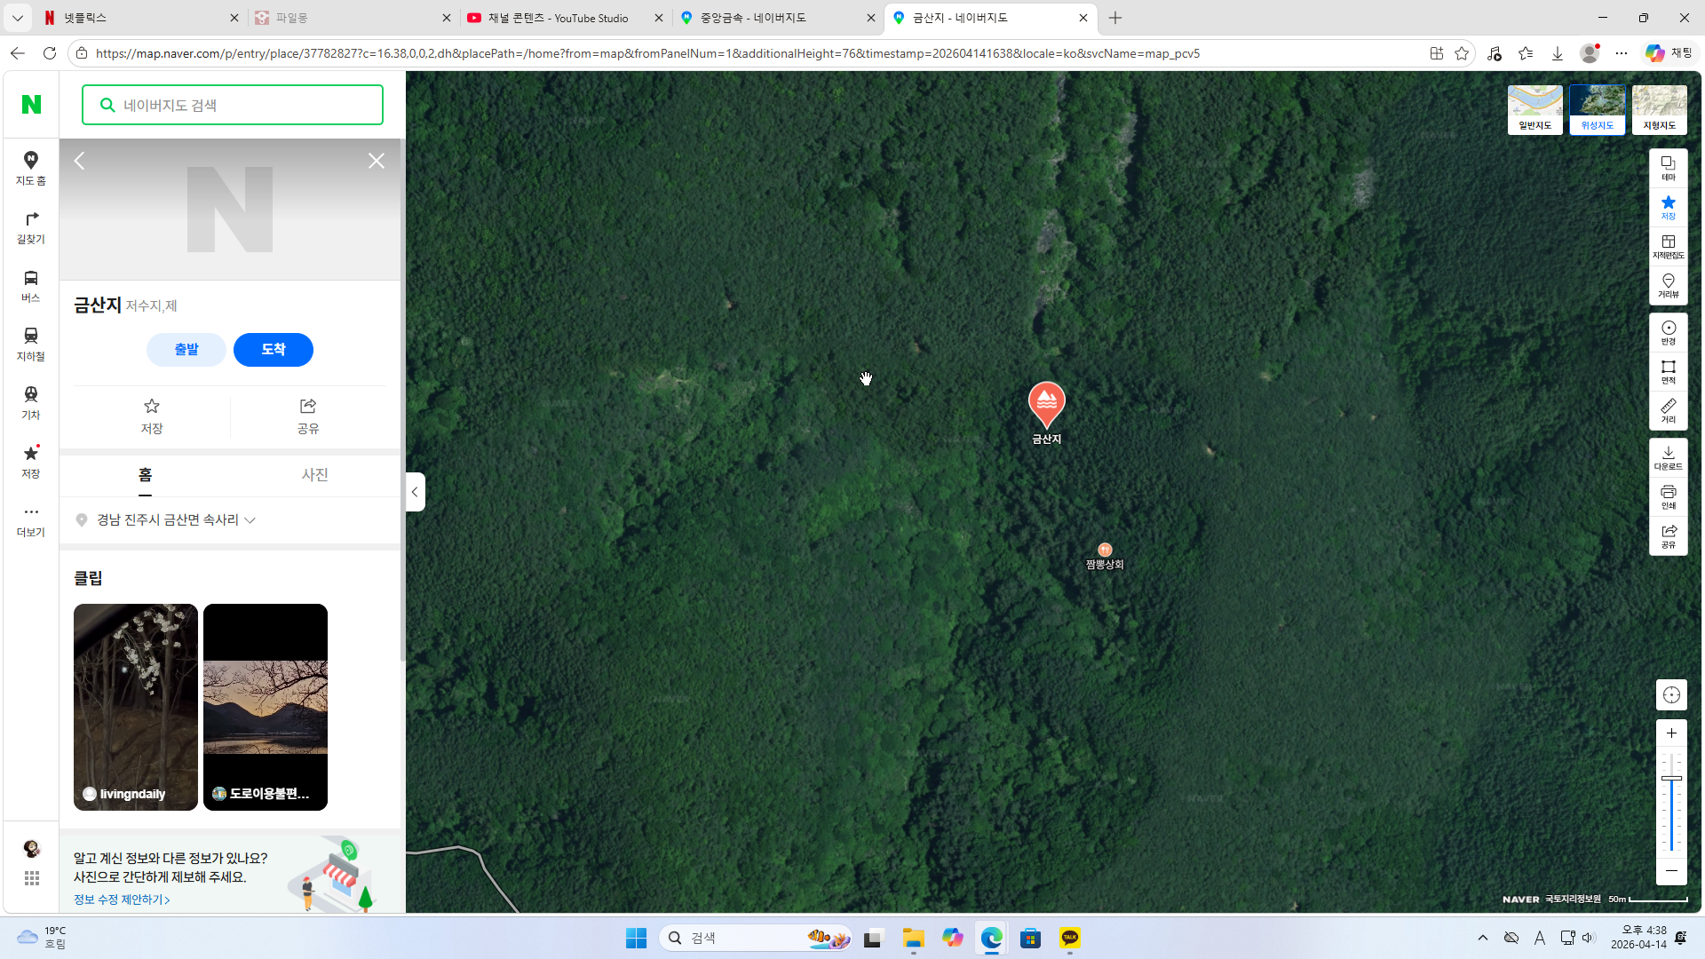Set 금산지 as 출발 departure point

point(186,350)
